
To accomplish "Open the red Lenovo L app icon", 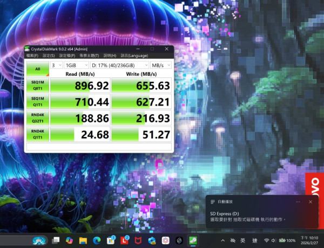I will coord(124,240).
